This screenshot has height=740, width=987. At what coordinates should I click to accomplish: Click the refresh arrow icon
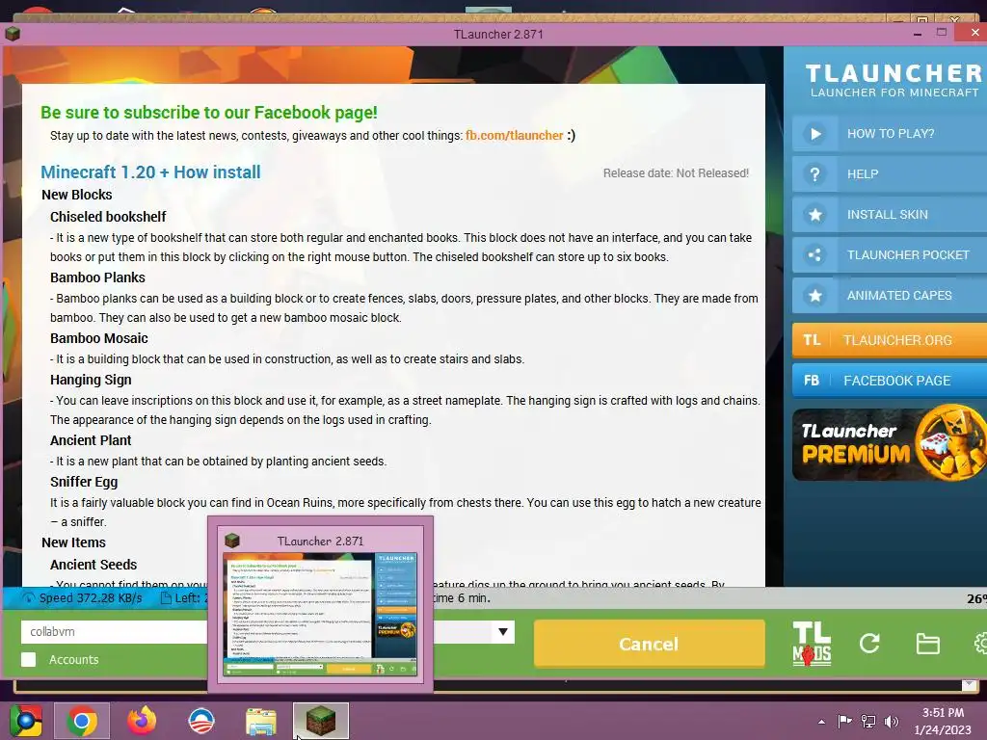(x=869, y=643)
